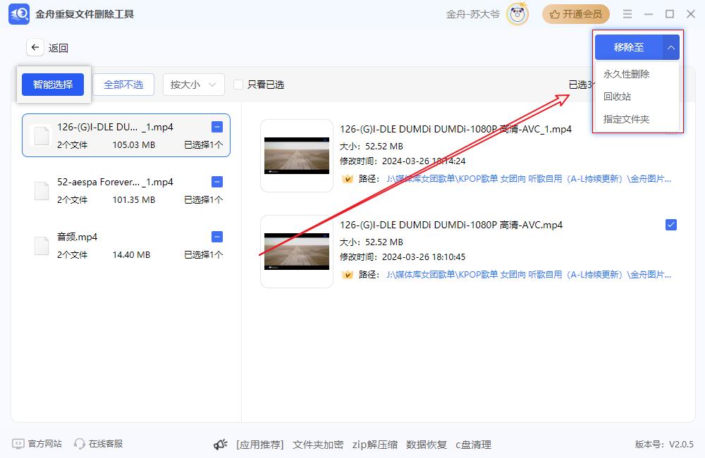The image size is (705, 458).
Task: Click the file icon for 音频.mp4
Action: (42, 245)
